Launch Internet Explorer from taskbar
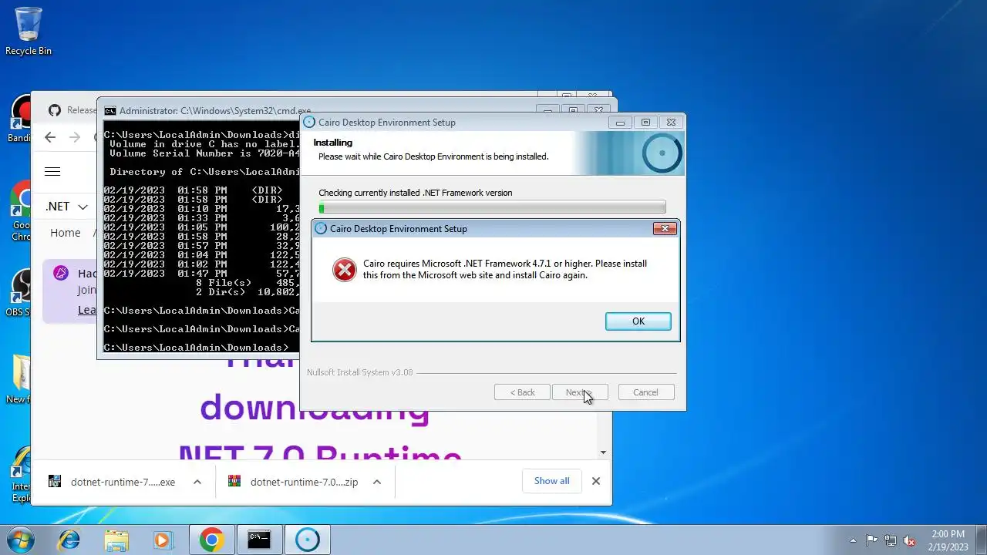987x555 pixels. pos(69,540)
